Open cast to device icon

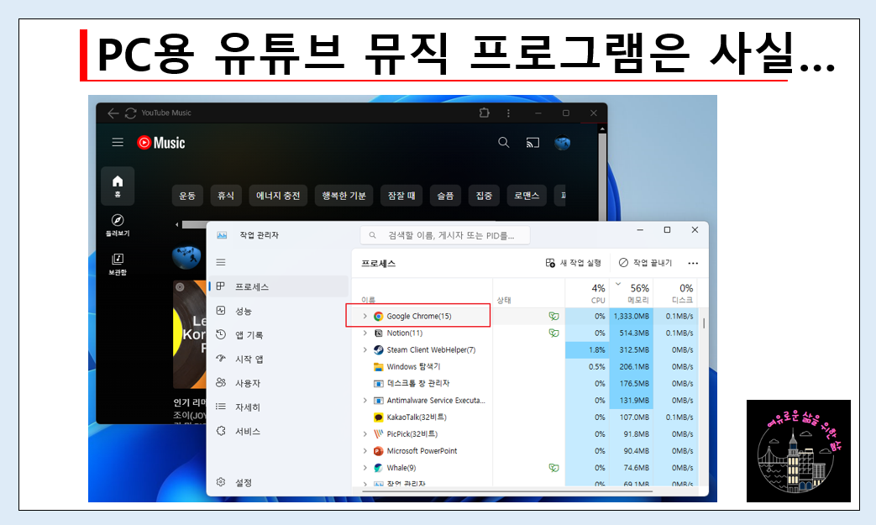click(532, 143)
